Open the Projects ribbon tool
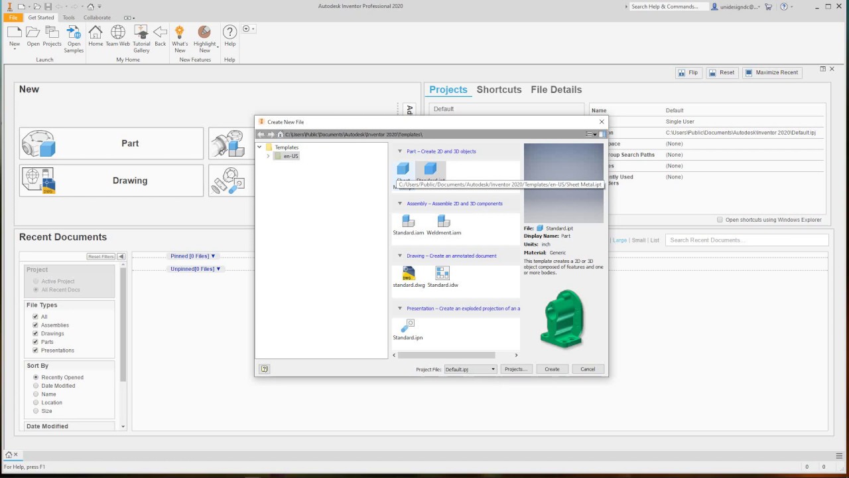849x478 pixels. click(52, 36)
